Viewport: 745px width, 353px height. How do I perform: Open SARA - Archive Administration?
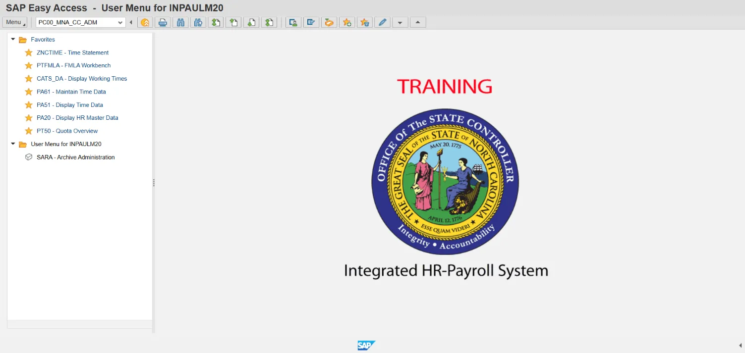click(x=75, y=157)
